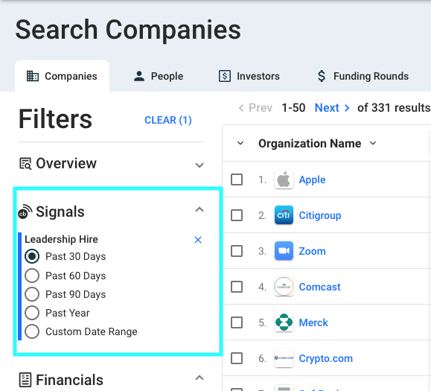431x391 pixels.
Task: Collapse the Signals filter section
Action: [x=199, y=209]
